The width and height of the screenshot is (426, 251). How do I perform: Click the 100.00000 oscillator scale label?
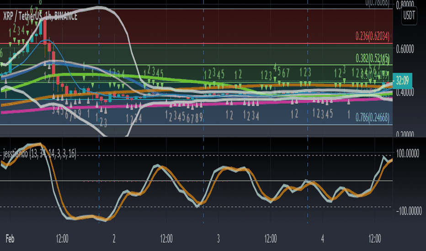pyautogui.click(x=408, y=154)
